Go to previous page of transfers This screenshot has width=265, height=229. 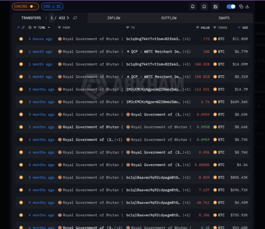46,18
